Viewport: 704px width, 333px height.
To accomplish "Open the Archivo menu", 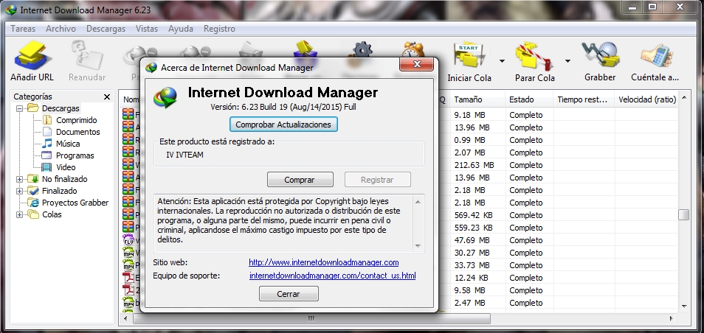I will [x=61, y=29].
